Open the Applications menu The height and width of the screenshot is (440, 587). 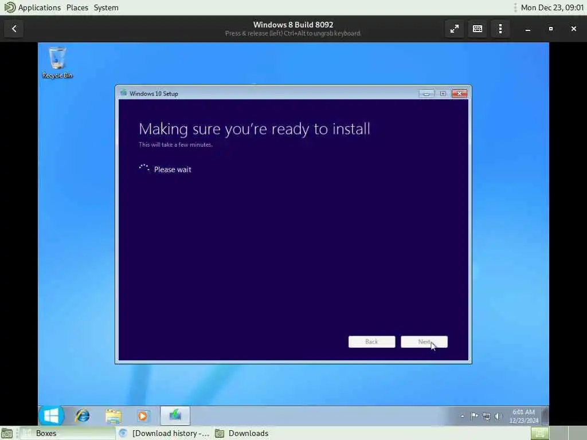[x=40, y=7]
